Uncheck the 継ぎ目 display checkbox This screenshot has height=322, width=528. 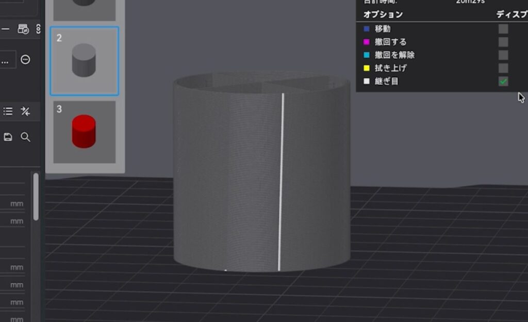(503, 81)
